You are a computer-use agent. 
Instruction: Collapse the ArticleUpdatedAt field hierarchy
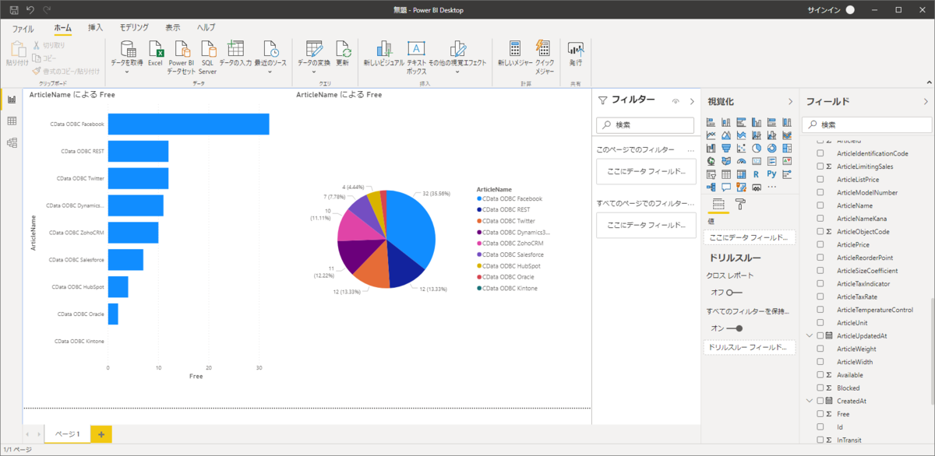pos(809,335)
